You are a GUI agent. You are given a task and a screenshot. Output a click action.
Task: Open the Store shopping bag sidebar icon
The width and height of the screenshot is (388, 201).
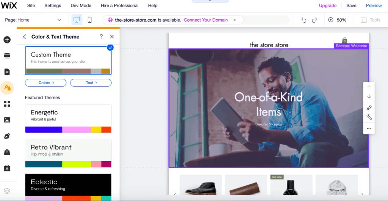[x=7, y=152]
